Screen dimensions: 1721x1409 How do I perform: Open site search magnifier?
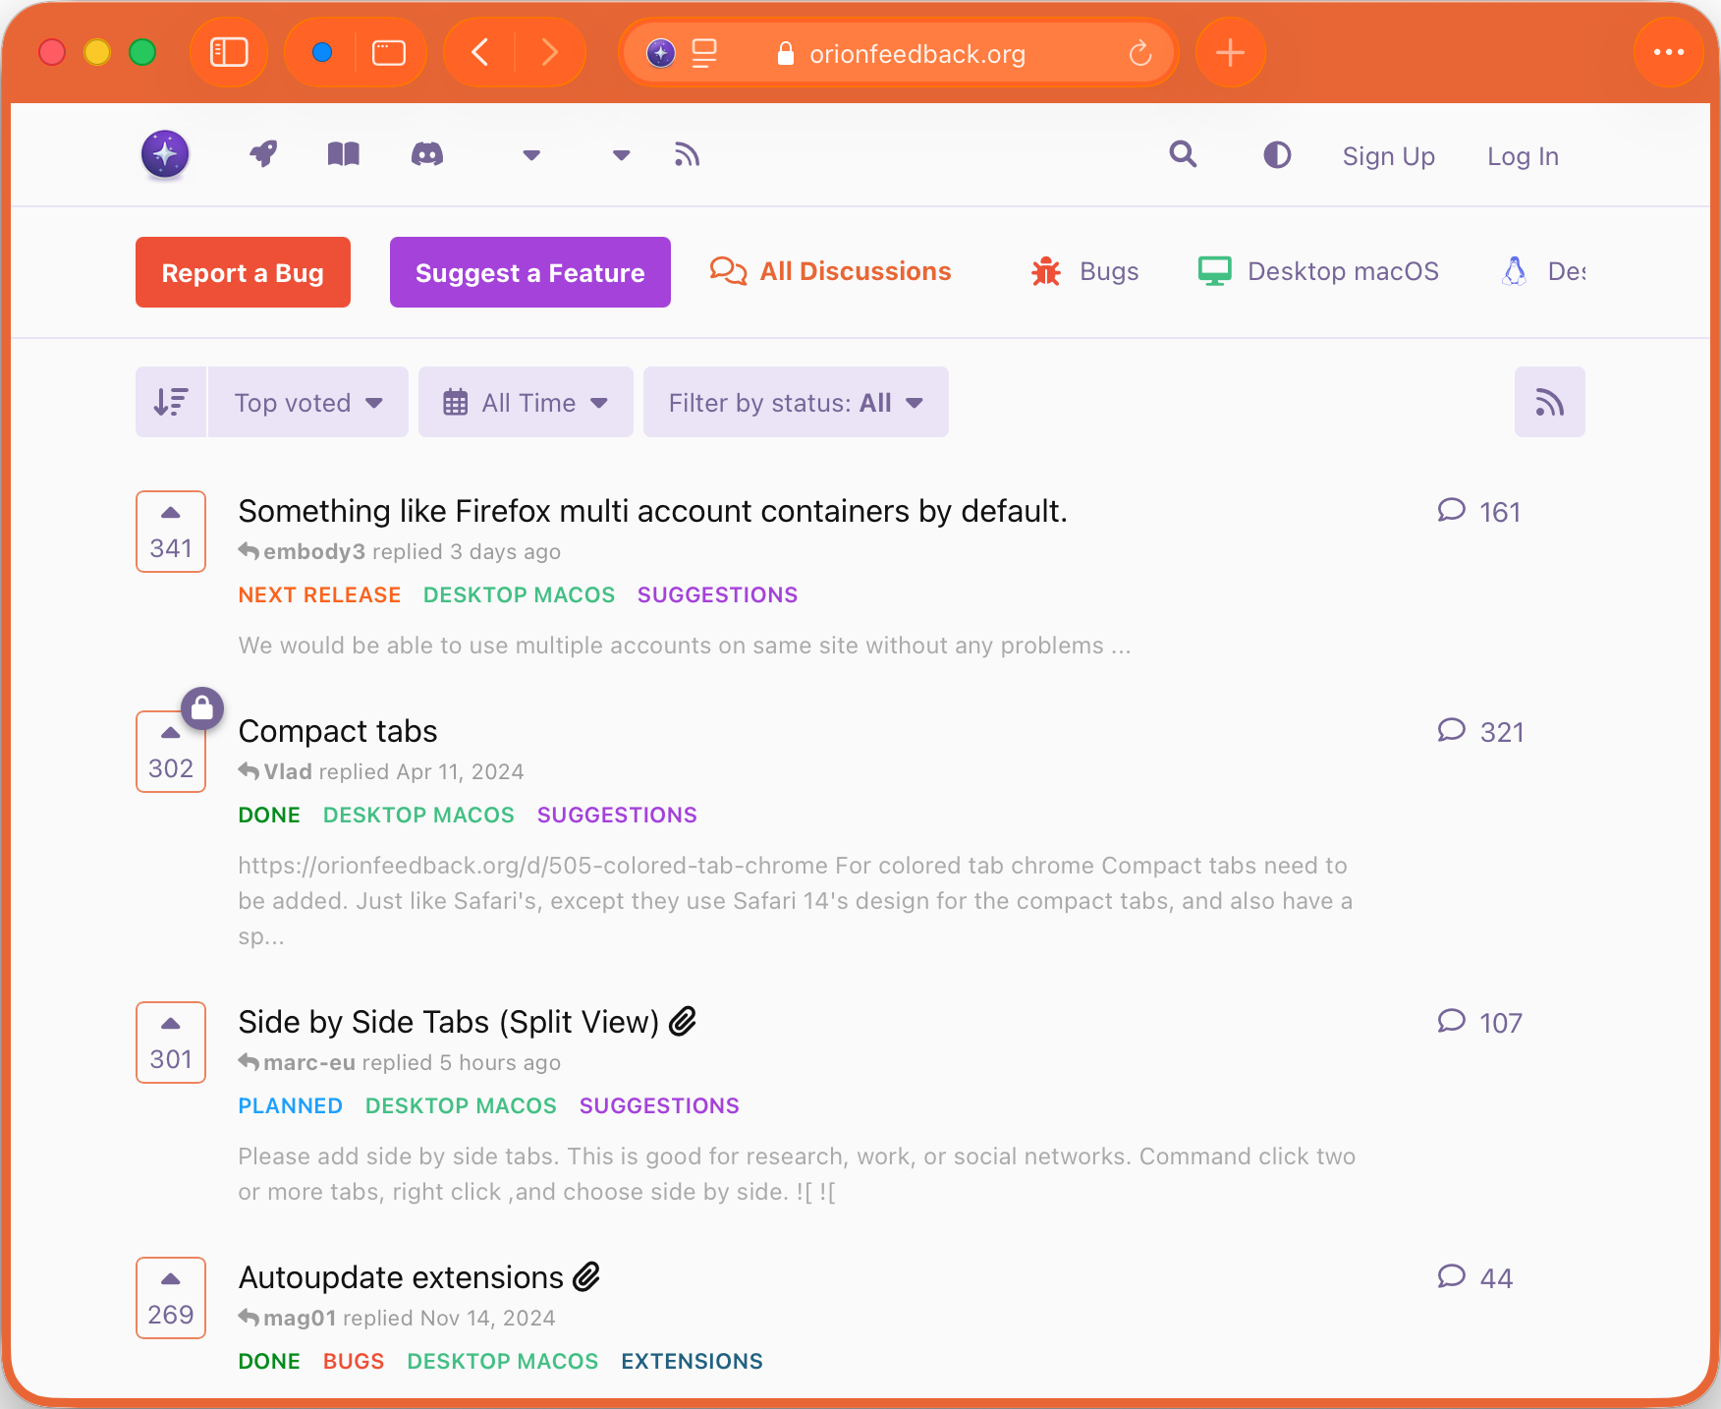coord(1183,154)
